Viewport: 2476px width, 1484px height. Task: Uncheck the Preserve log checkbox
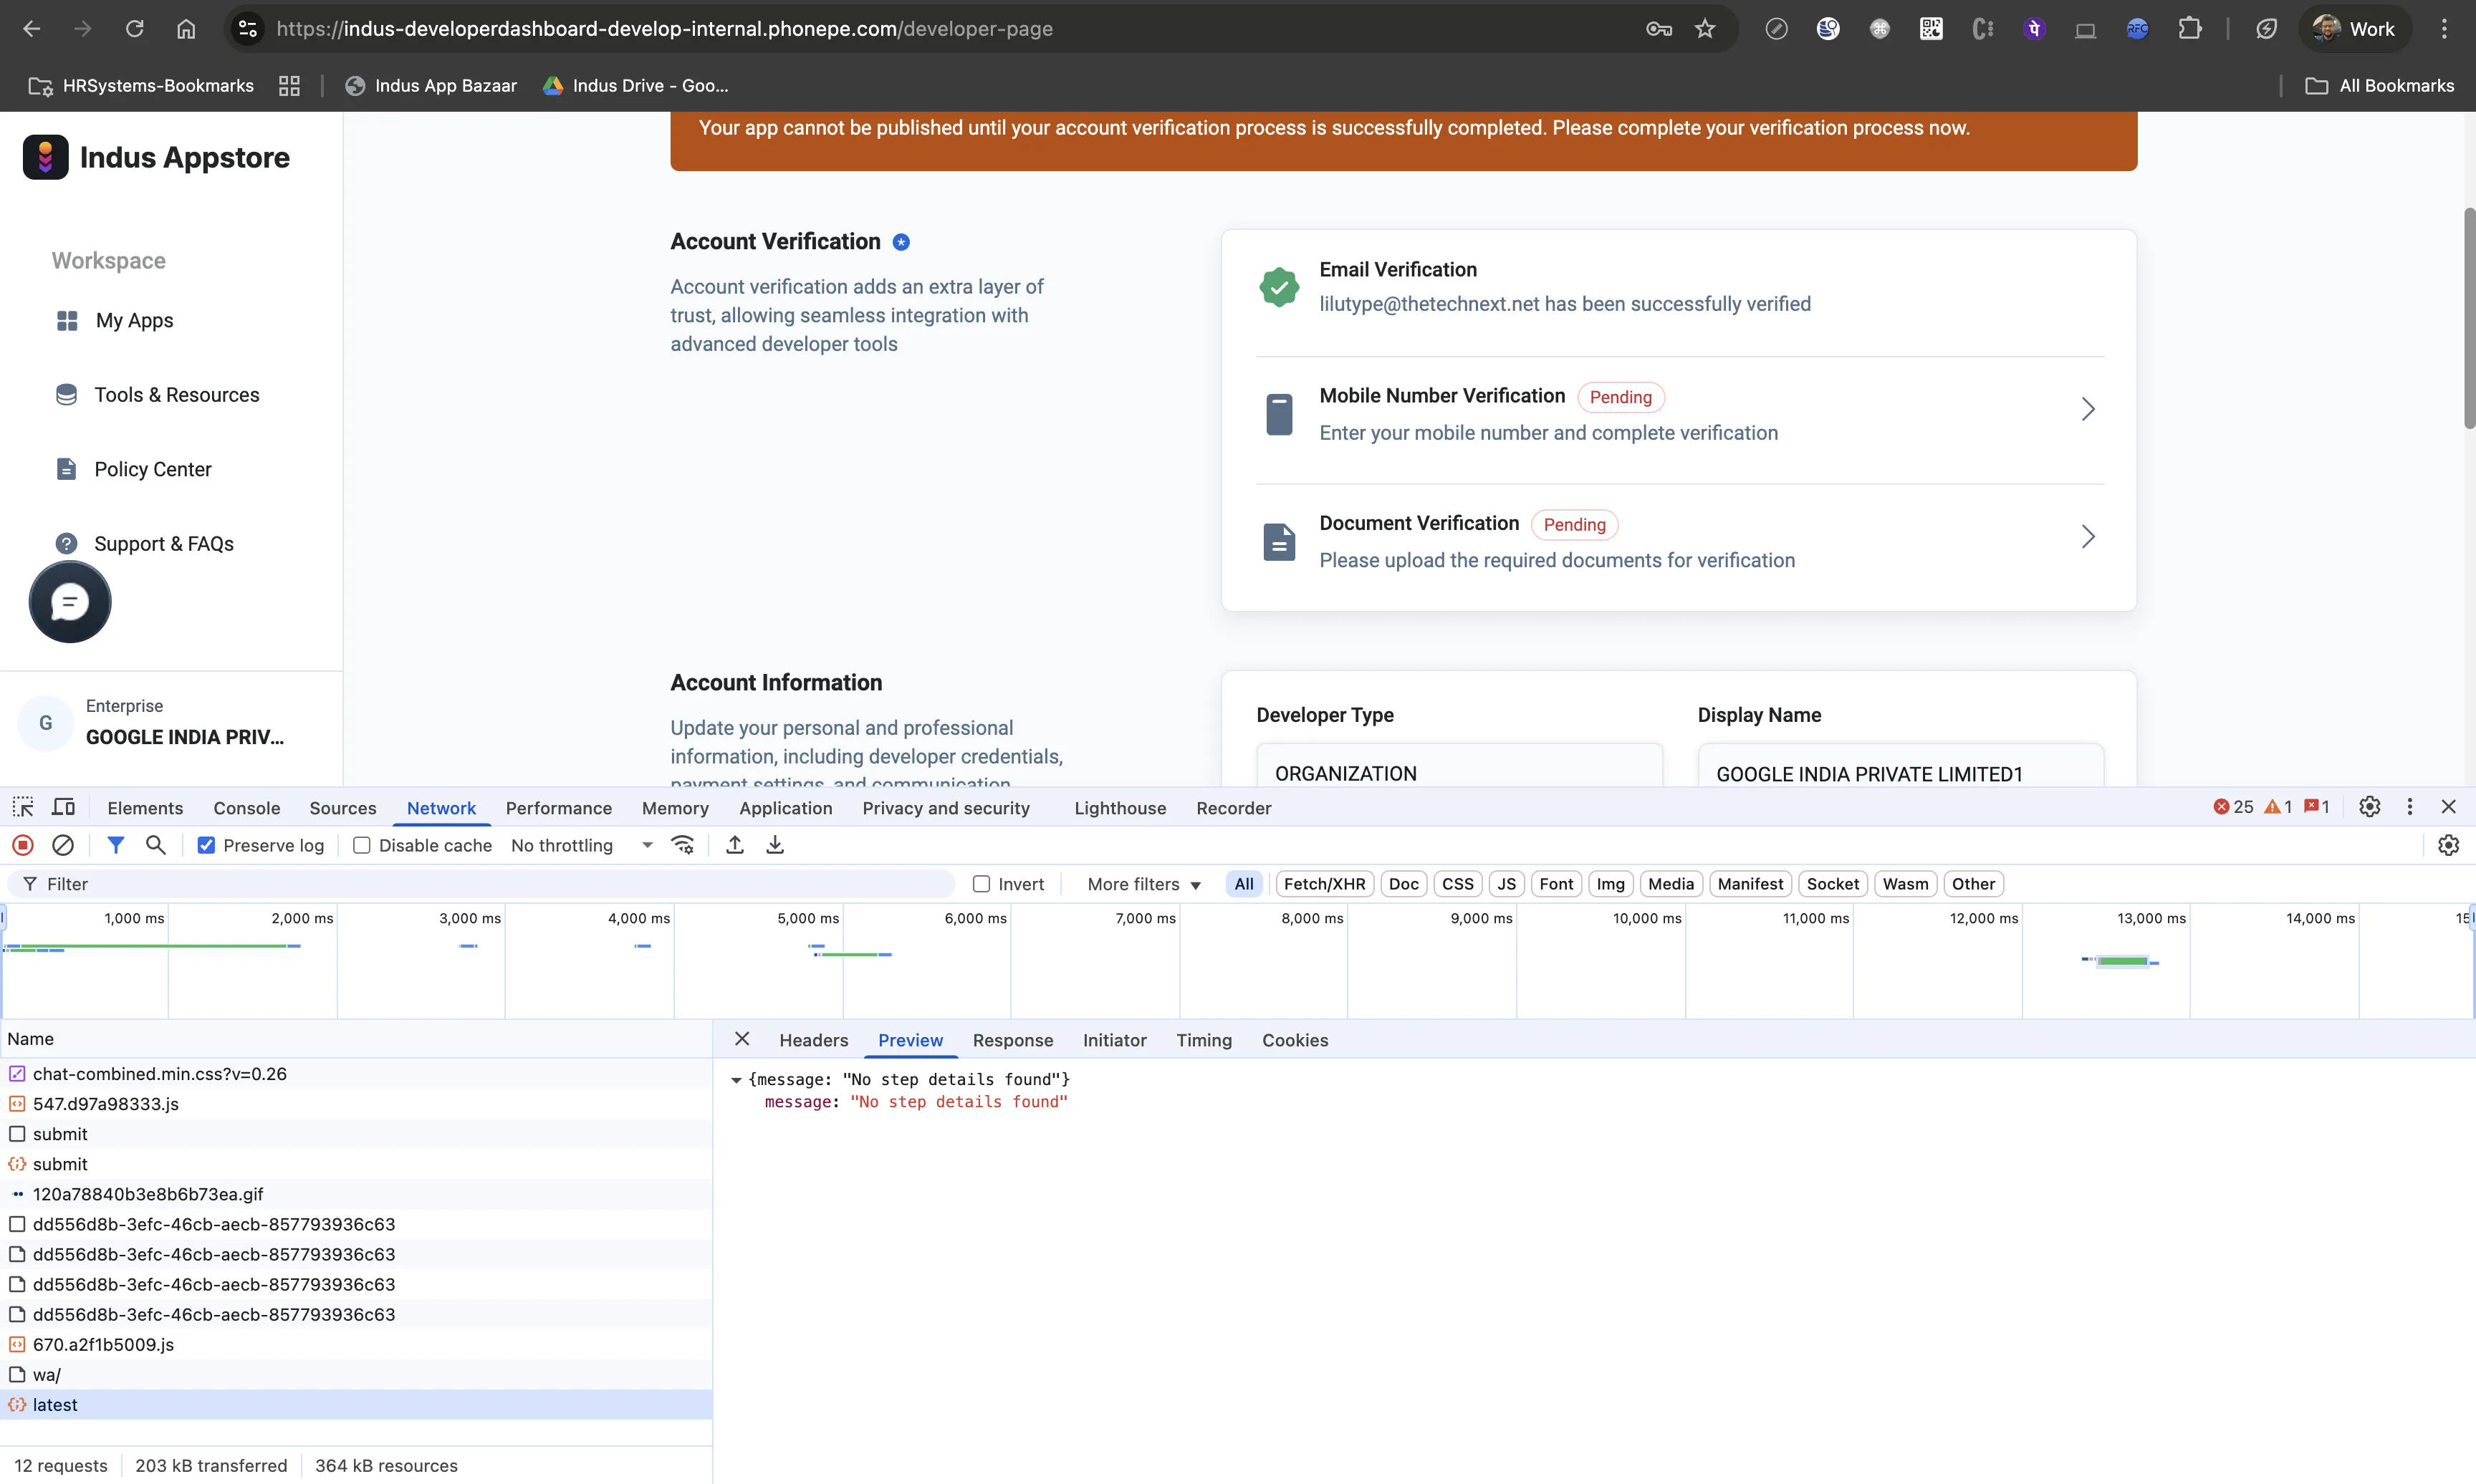207,845
